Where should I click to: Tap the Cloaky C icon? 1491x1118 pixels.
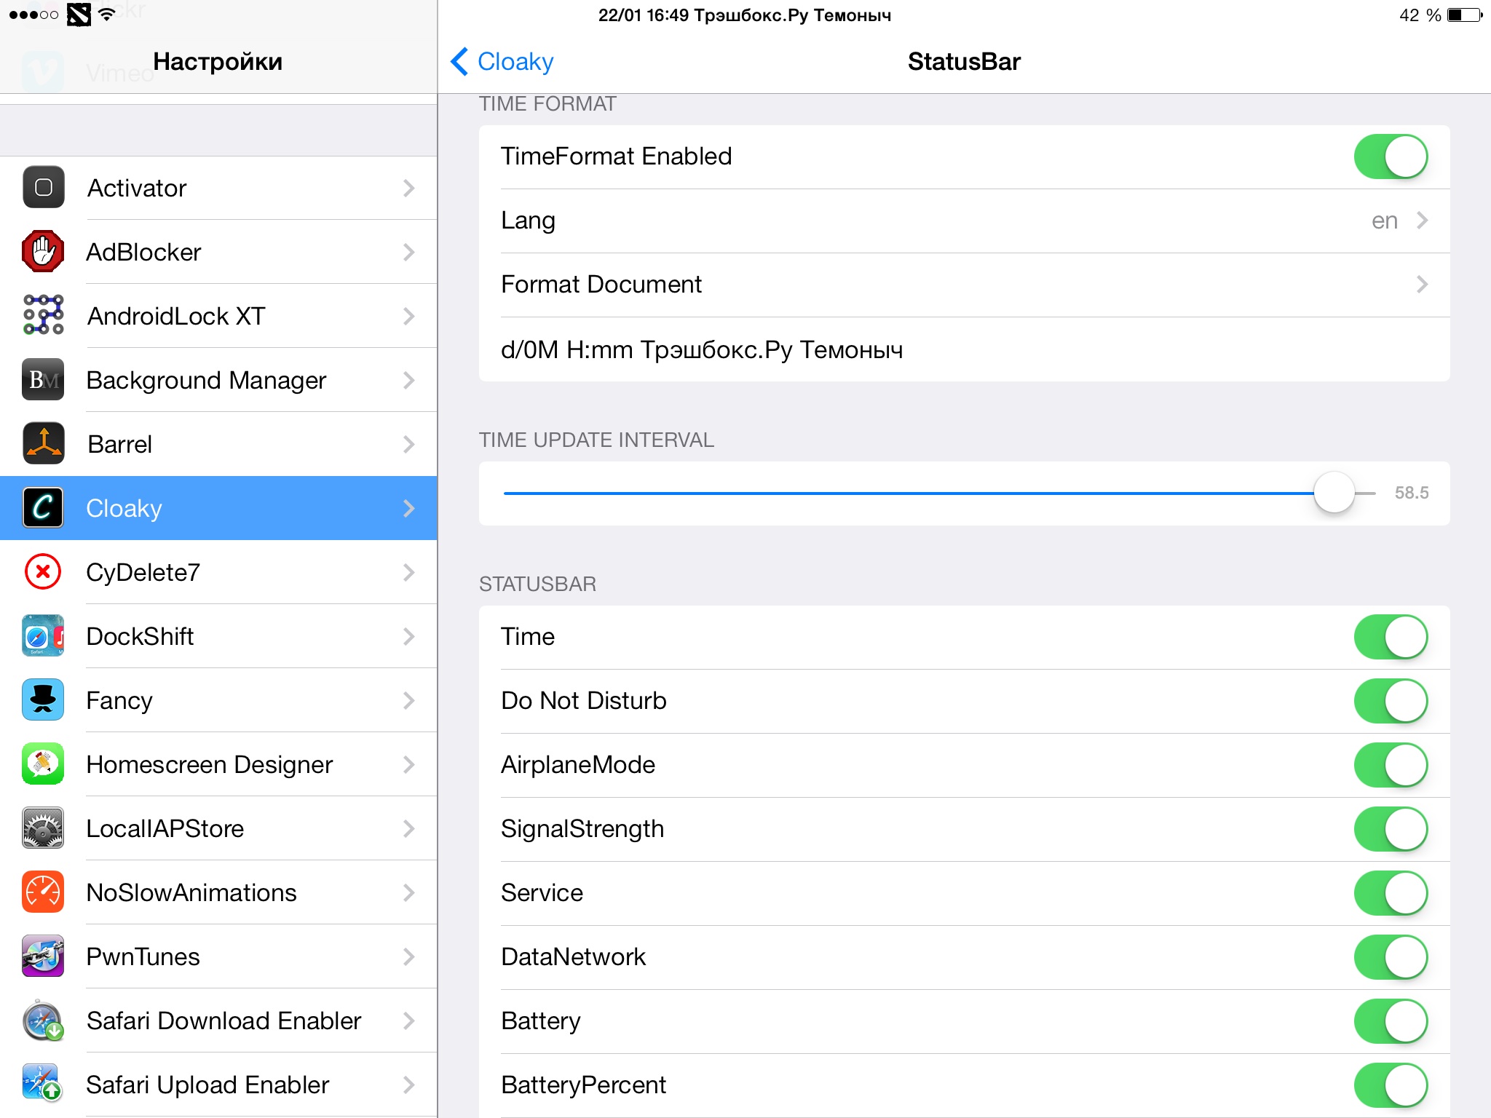pyautogui.click(x=43, y=507)
